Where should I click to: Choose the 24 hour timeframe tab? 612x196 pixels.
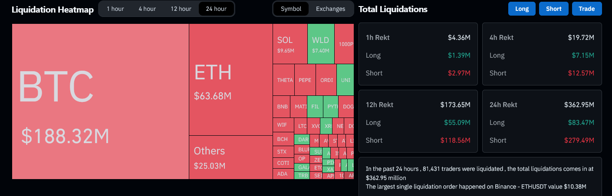coord(216,9)
